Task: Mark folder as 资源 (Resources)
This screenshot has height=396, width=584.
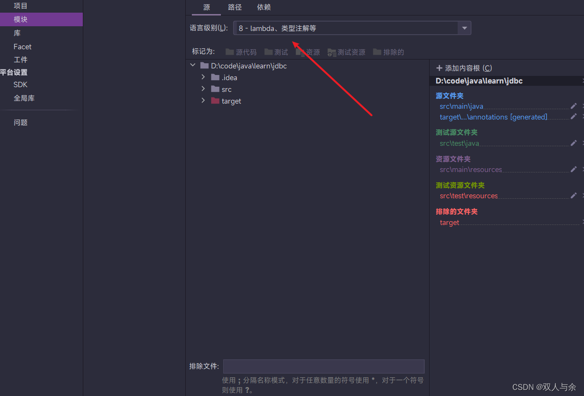Action: [x=308, y=52]
